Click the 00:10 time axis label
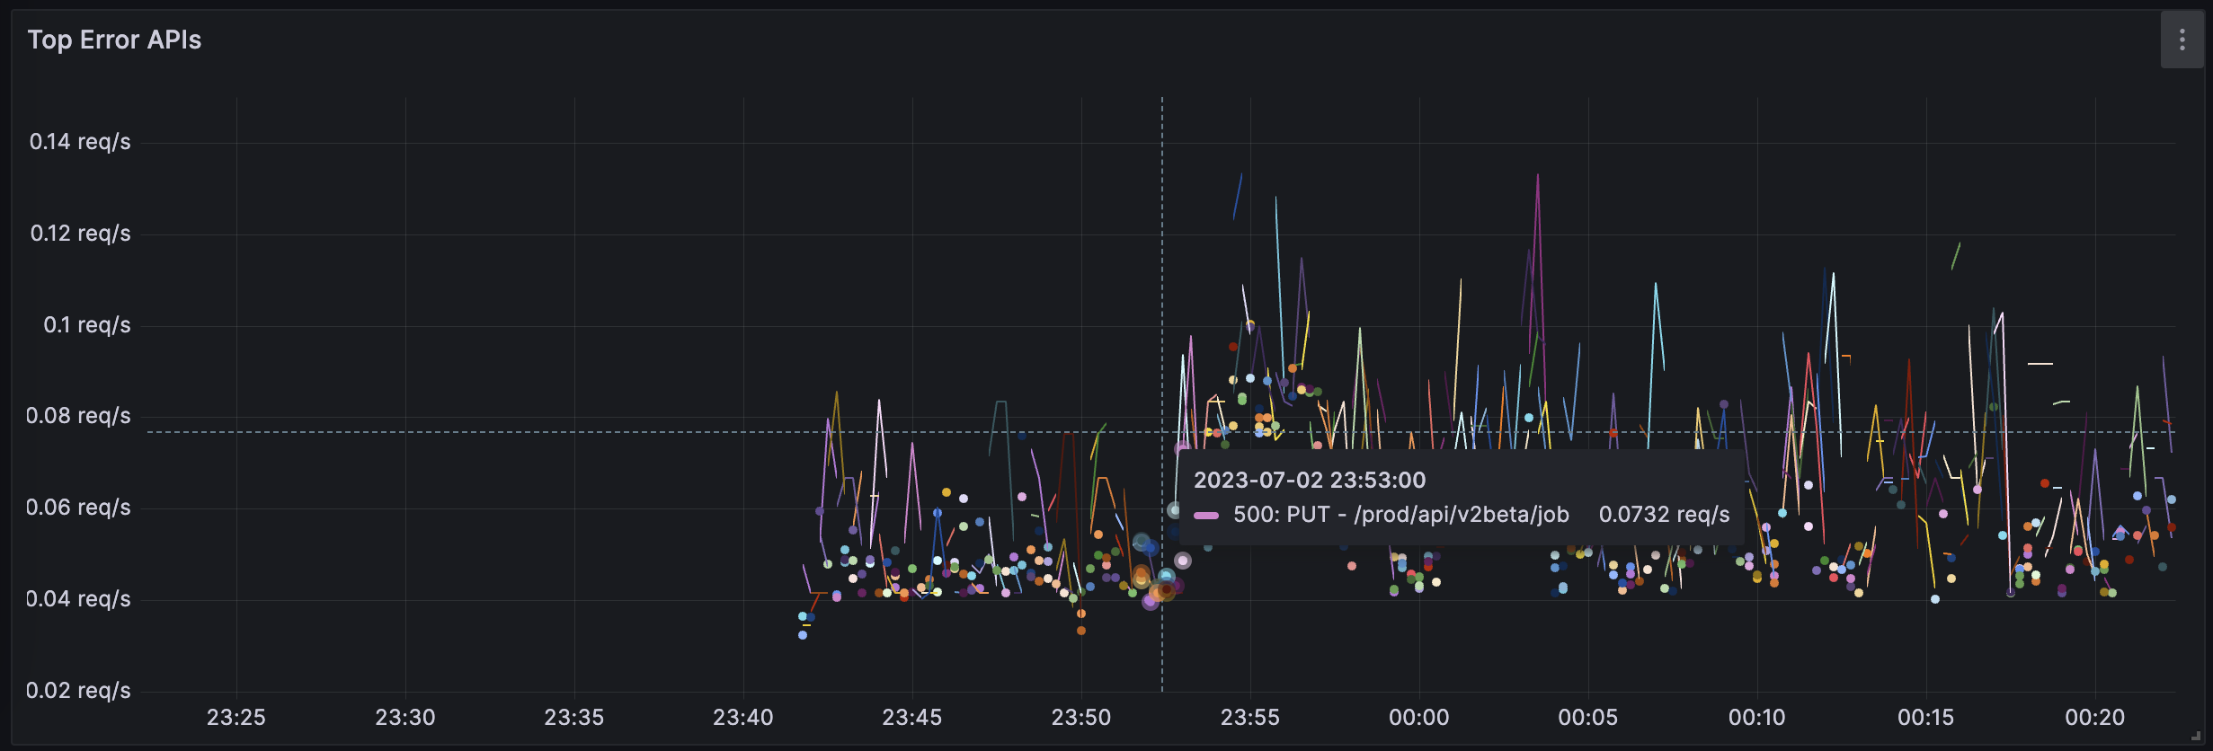Screen dimensions: 2213x751 coord(1757,718)
